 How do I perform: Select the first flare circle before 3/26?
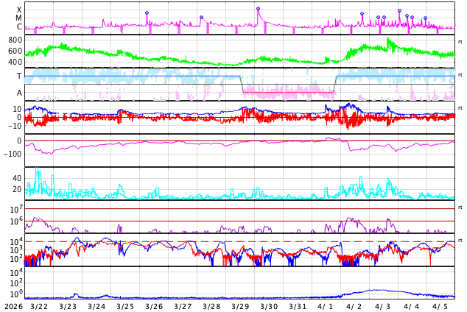click(147, 13)
